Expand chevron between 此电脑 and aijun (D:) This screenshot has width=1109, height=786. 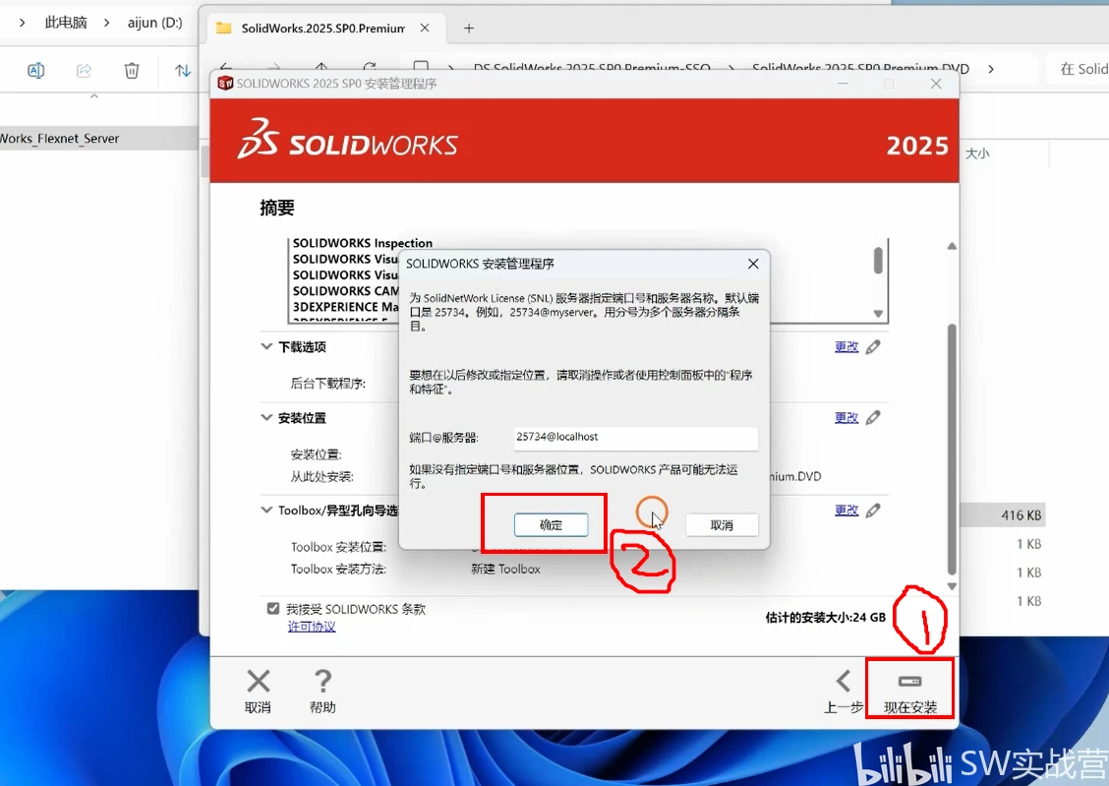tap(107, 23)
